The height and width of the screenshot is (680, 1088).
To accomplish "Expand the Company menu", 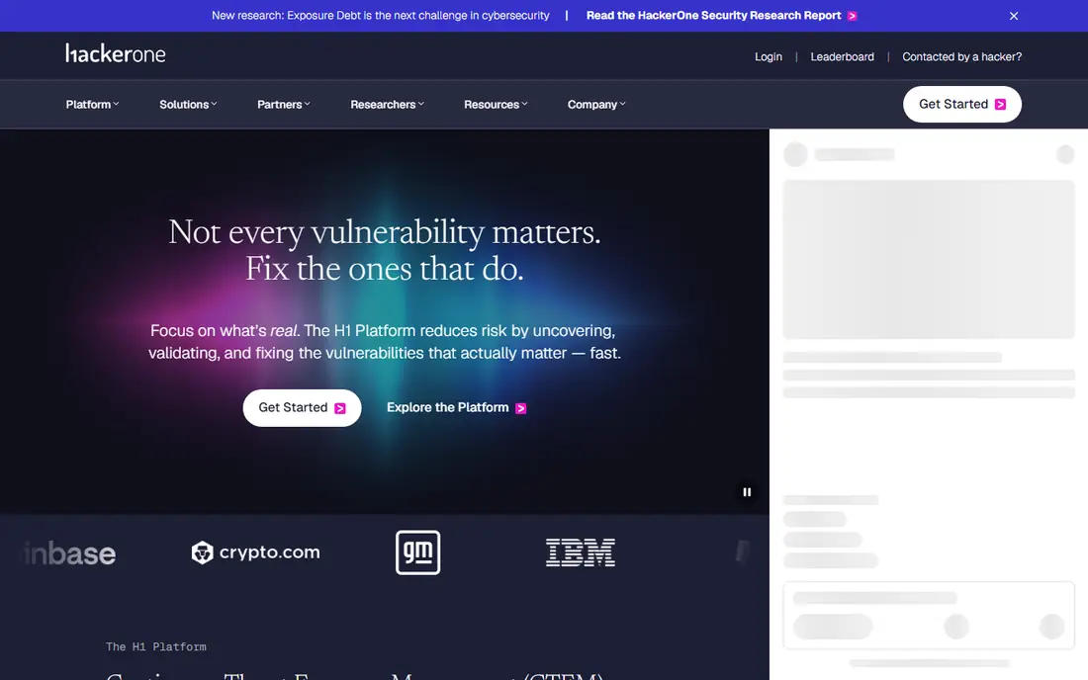I will click(x=596, y=105).
